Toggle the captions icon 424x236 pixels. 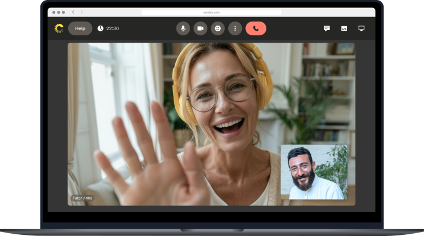click(344, 28)
